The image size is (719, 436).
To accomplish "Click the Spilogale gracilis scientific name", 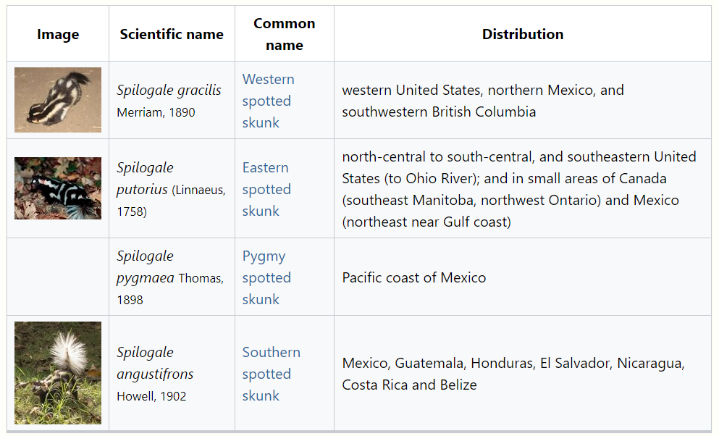I will coord(169,91).
